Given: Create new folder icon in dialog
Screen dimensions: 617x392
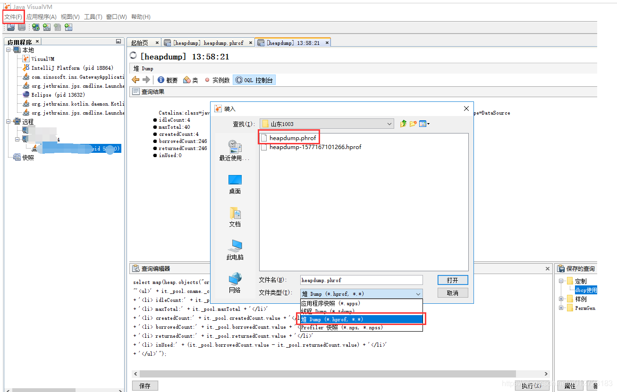Looking at the screenshot, I should (413, 124).
